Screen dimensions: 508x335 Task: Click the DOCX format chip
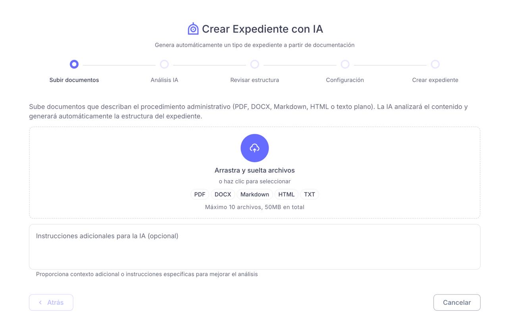pyautogui.click(x=223, y=194)
